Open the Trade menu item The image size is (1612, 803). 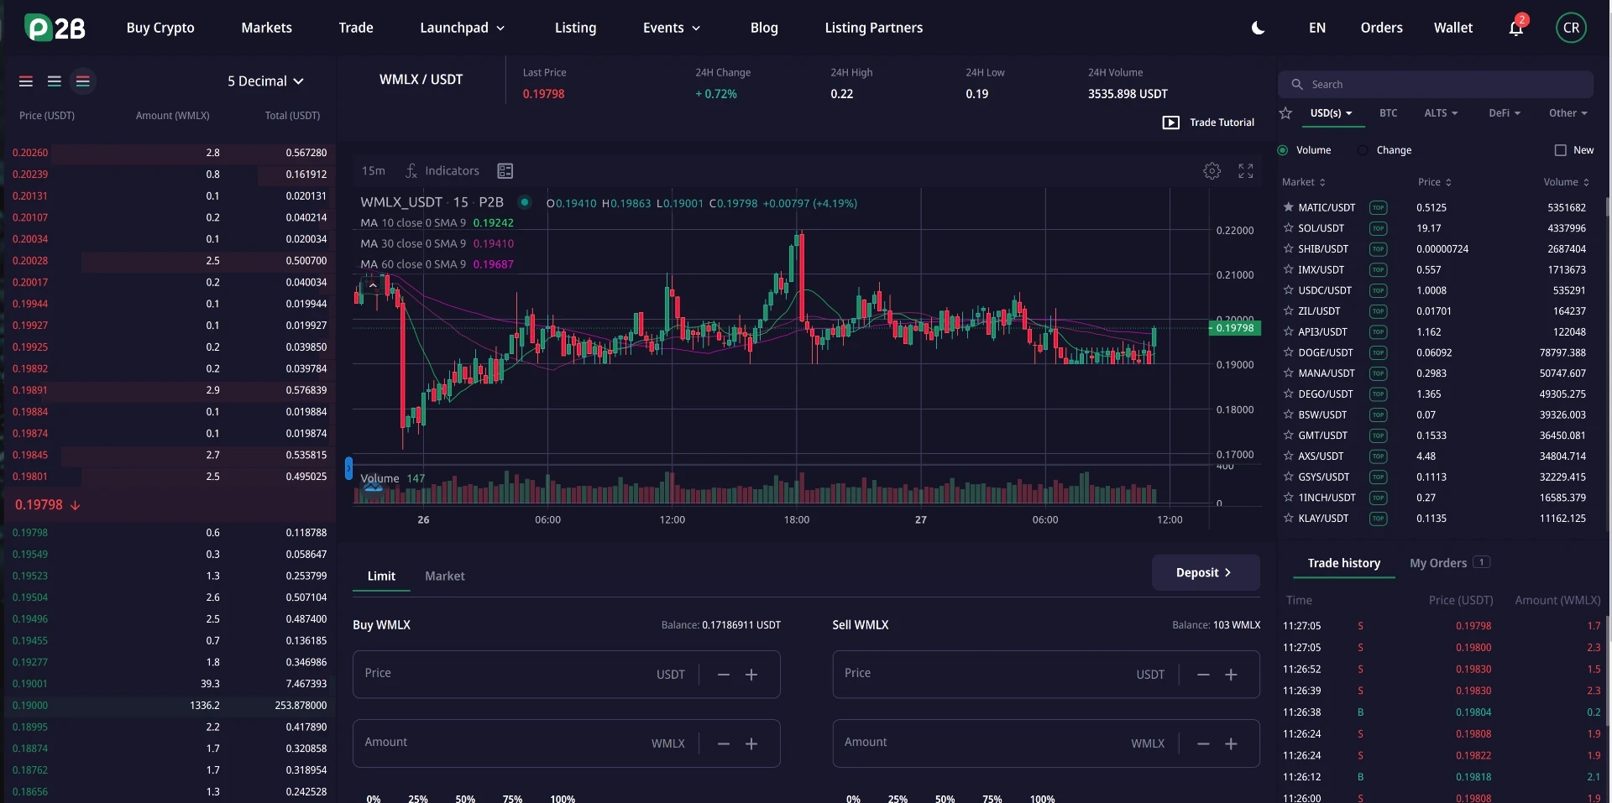(356, 28)
